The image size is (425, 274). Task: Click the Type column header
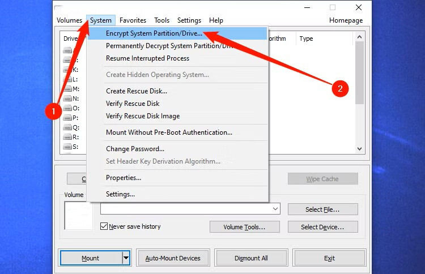pyautogui.click(x=324, y=38)
